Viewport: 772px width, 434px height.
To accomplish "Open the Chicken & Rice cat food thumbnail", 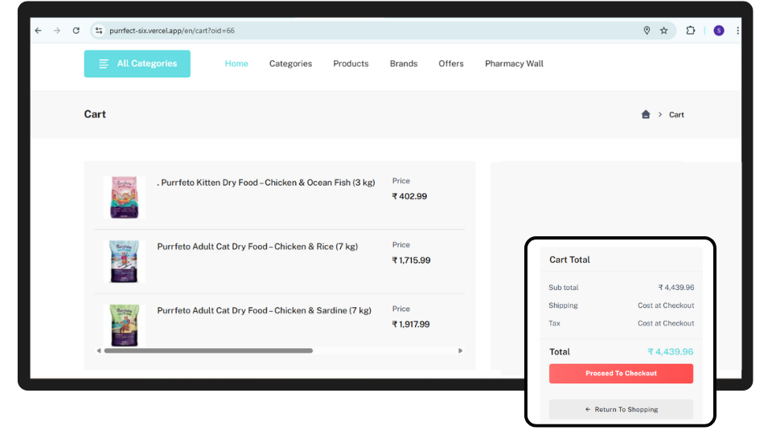I will pyautogui.click(x=124, y=261).
